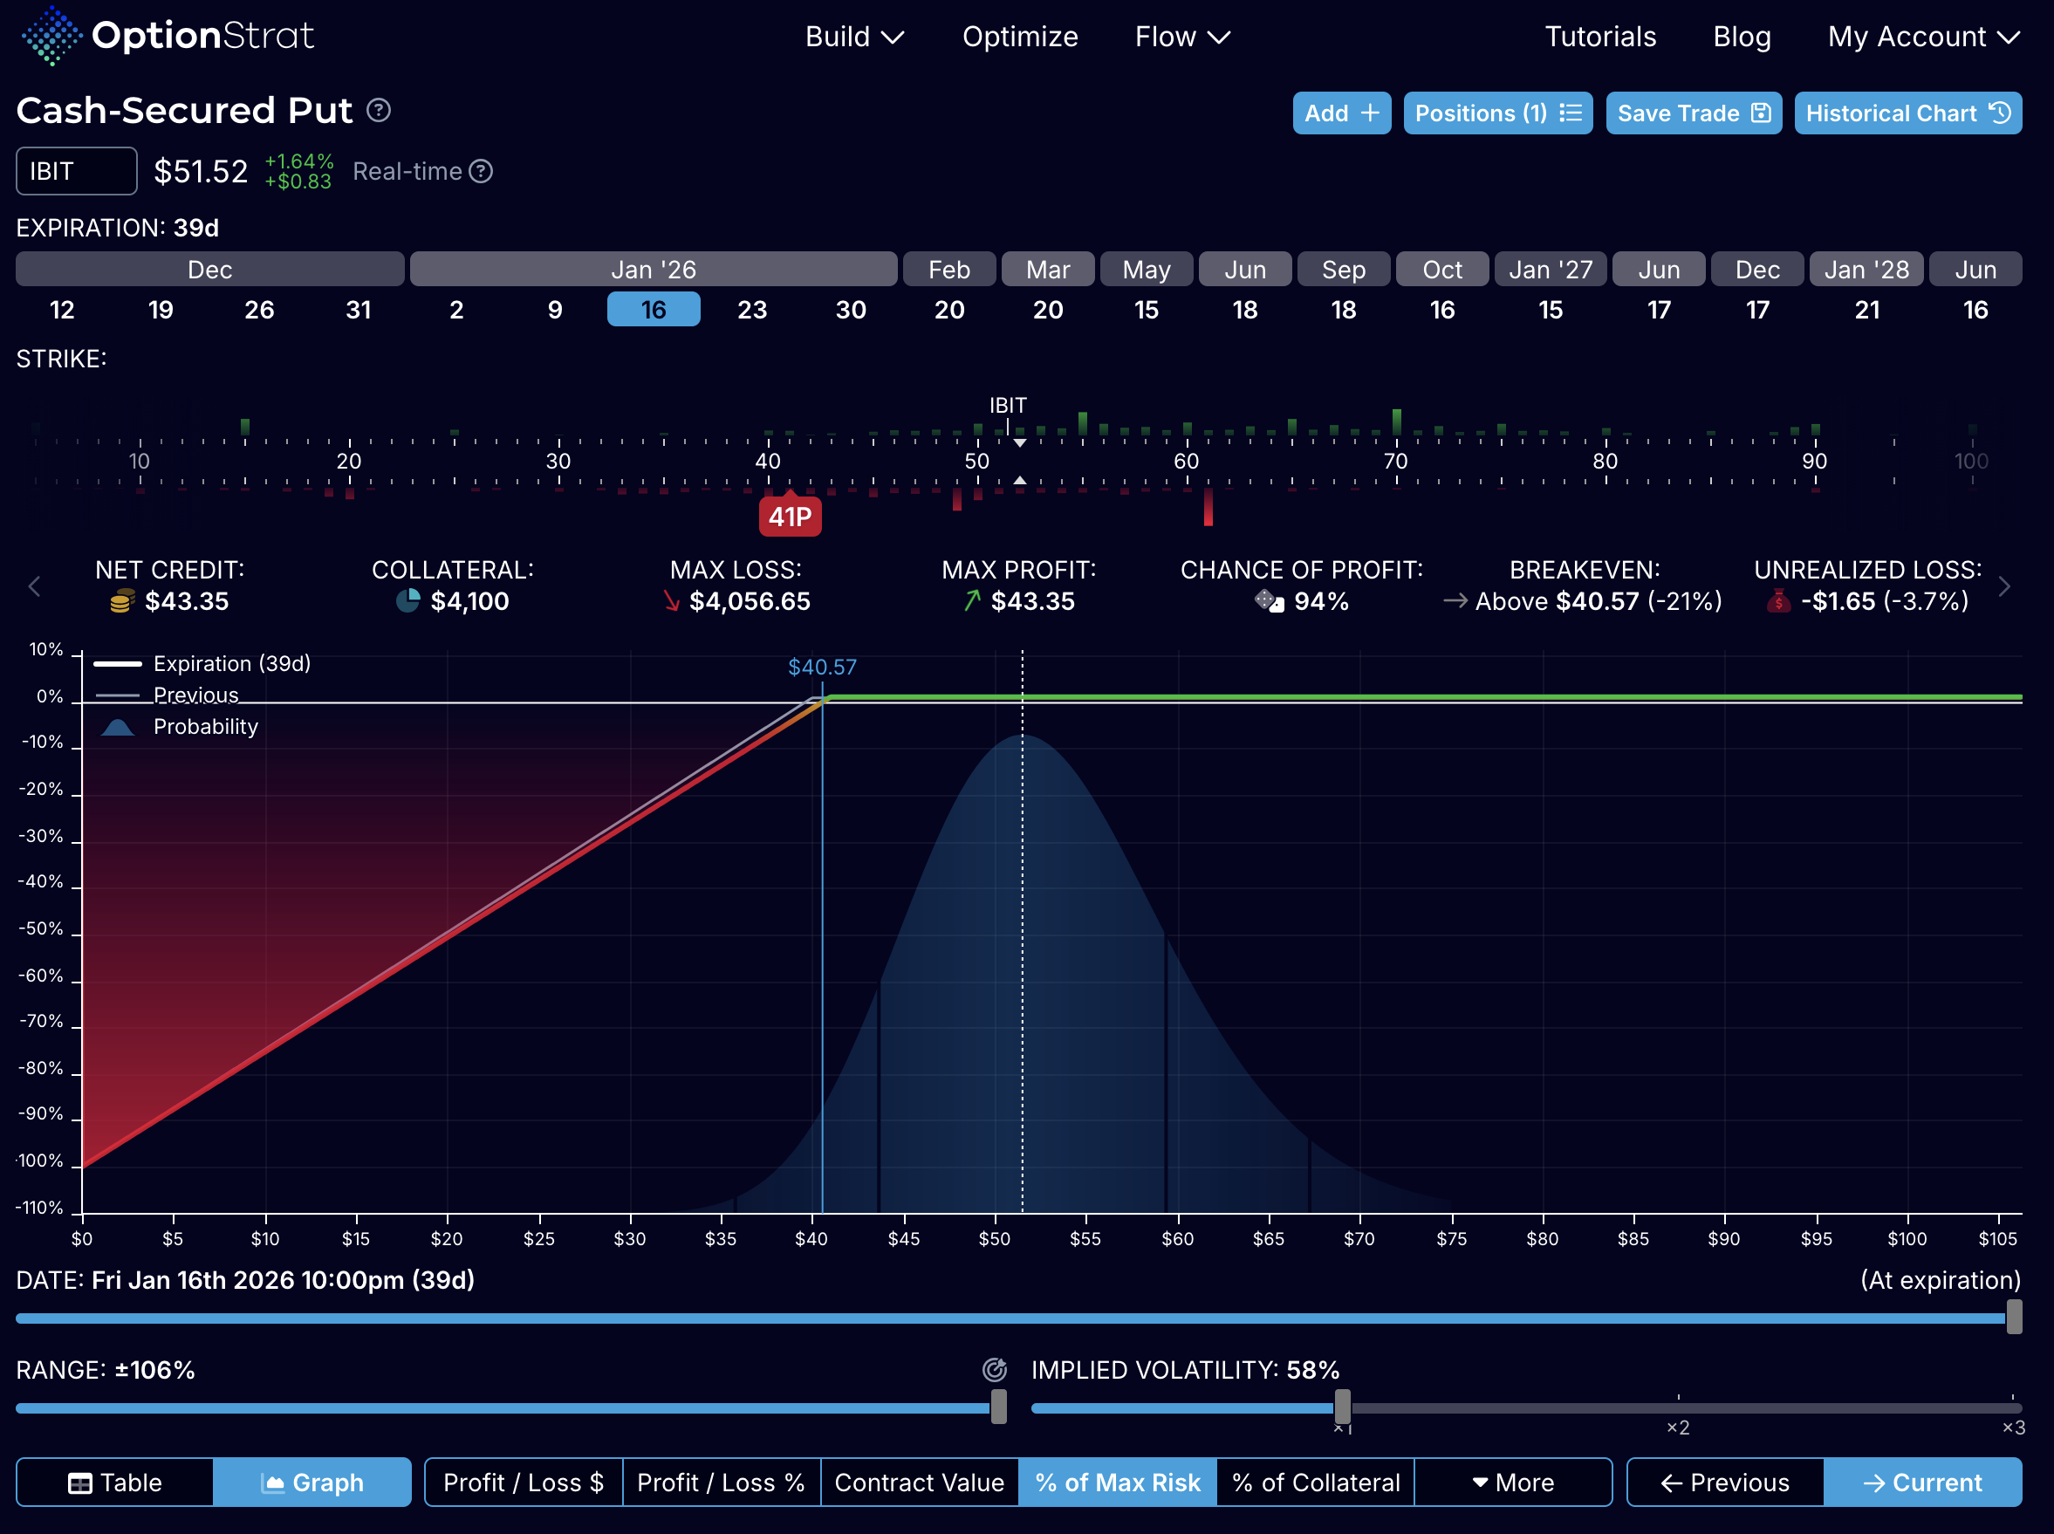The width and height of the screenshot is (2054, 1534).
Task: Switch display to % of Collateral
Action: point(1315,1482)
